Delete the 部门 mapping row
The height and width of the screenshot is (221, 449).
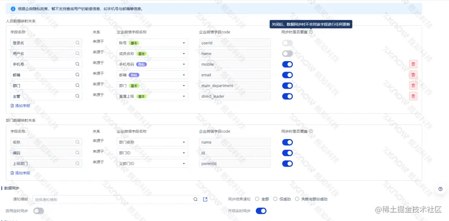413,85
